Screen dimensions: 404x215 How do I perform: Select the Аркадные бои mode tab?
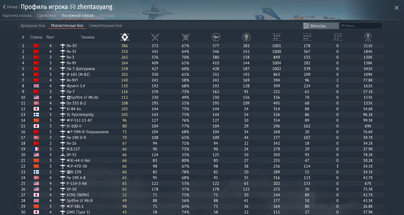[33, 26]
